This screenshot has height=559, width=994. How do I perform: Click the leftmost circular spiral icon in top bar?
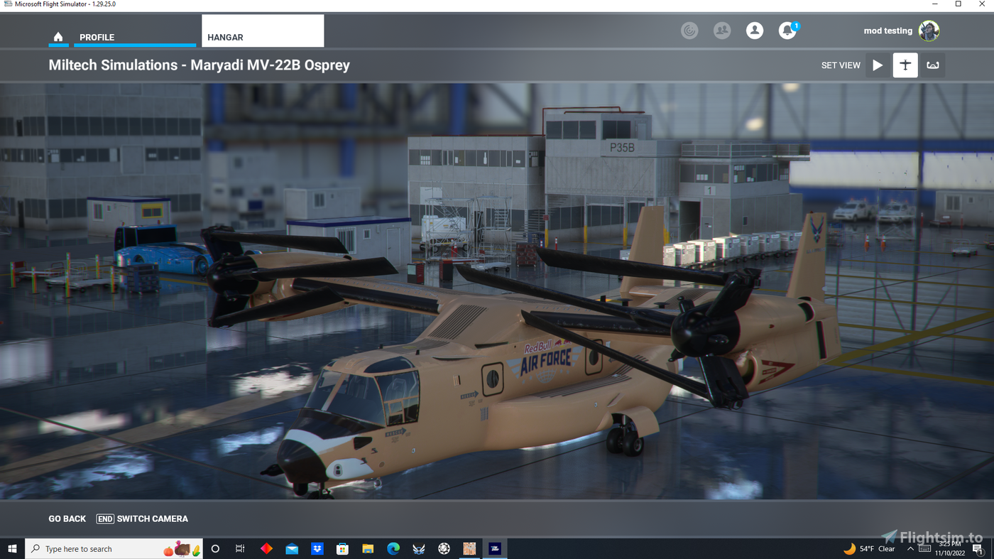point(689,30)
